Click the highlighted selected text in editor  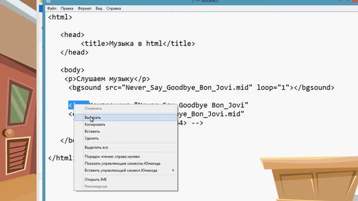pos(78,105)
